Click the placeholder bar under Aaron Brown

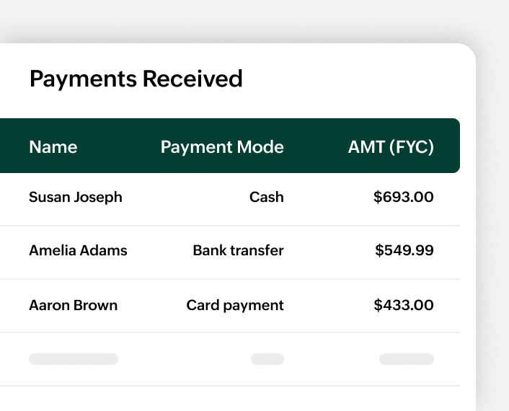point(74,359)
